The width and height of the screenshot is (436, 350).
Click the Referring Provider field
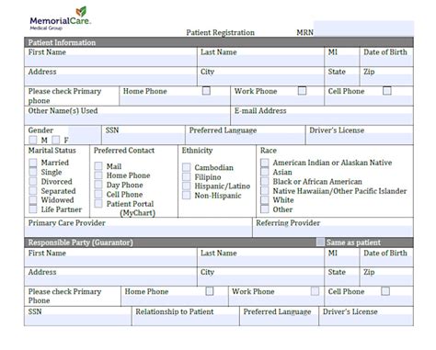pos(333,231)
